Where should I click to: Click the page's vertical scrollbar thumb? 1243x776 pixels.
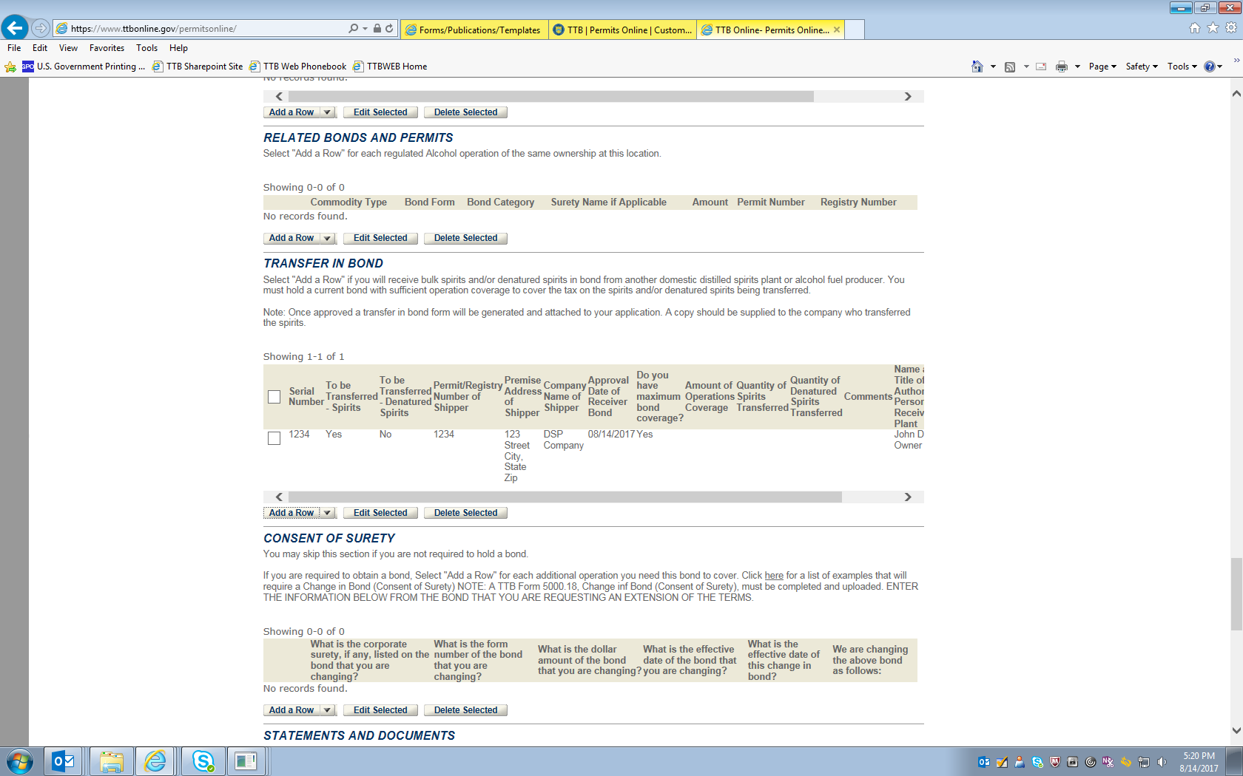point(1236,594)
